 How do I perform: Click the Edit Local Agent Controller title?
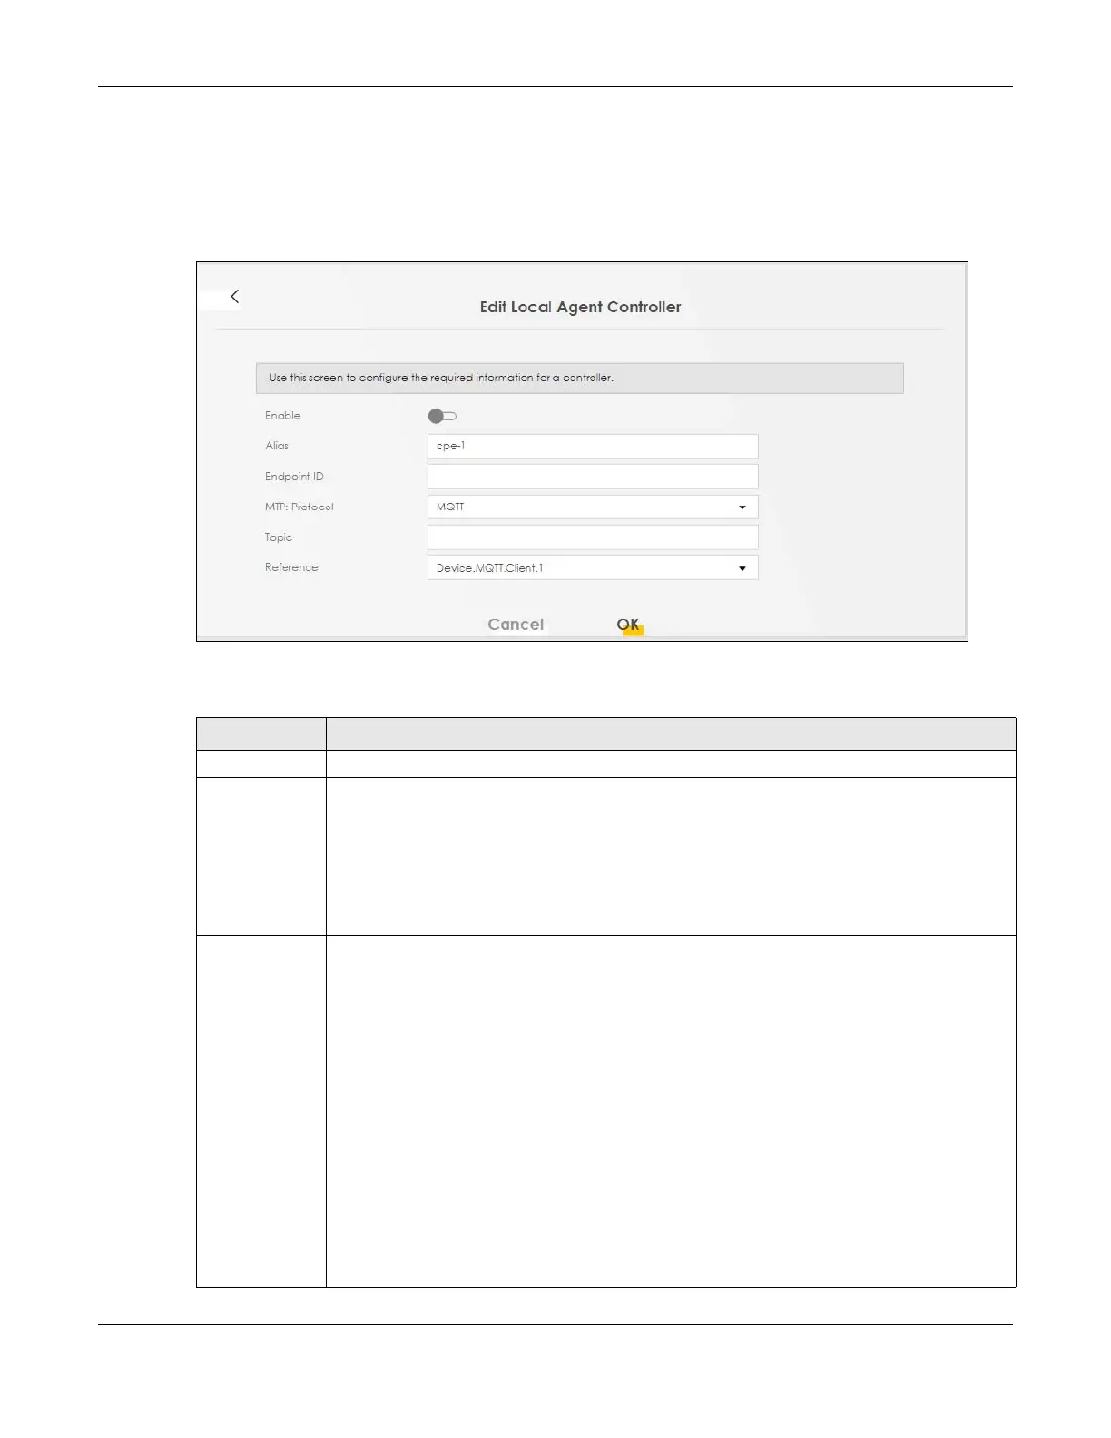click(581, 307)
